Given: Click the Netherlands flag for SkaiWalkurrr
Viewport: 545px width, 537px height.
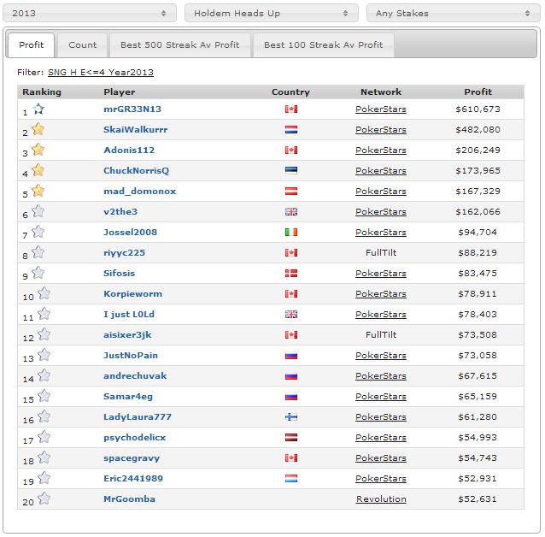Looking at the screenshot, I should pyautogui.click(x=291, y=130).
